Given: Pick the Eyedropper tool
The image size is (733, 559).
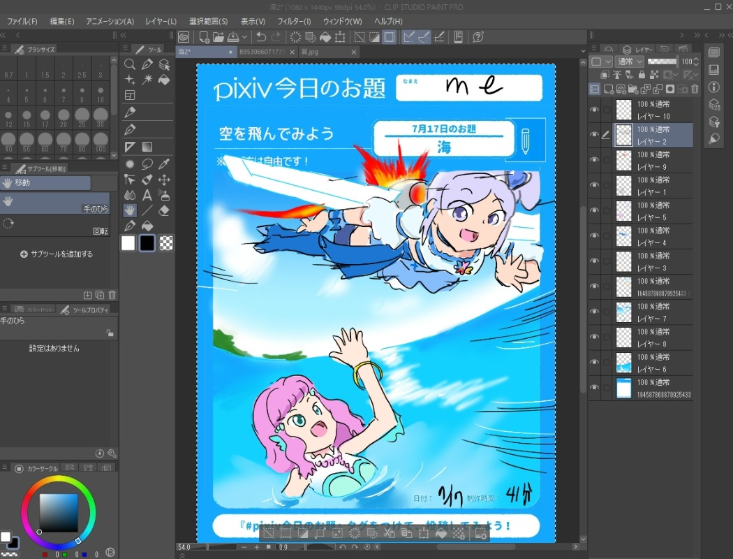Looking at the screenshot, I should [165, 164].
